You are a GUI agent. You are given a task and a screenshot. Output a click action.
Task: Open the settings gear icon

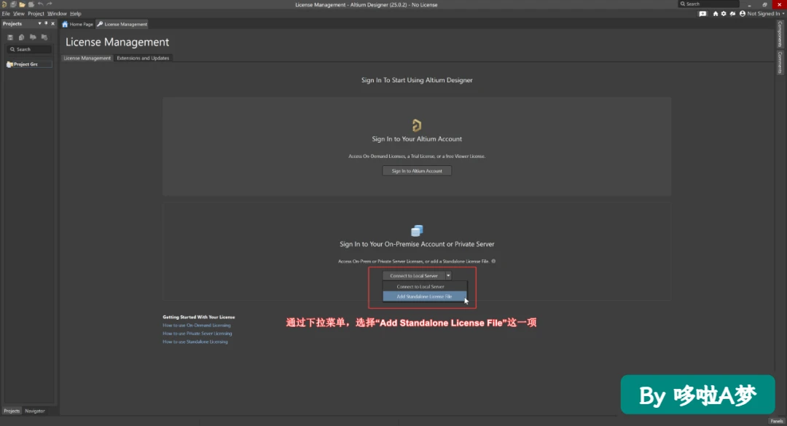(x=724, y=14)
